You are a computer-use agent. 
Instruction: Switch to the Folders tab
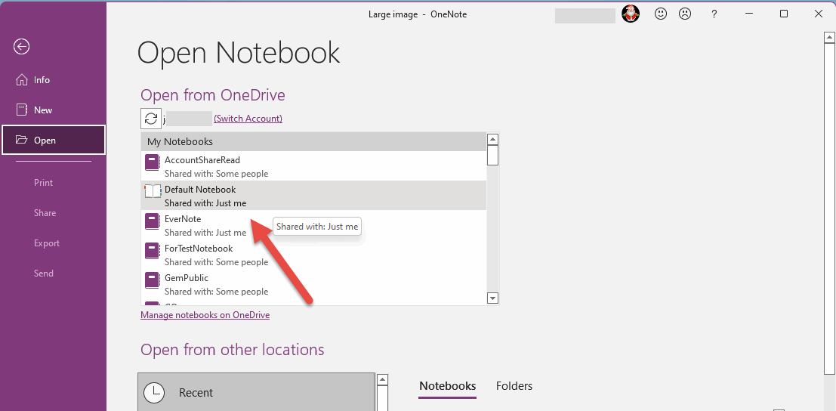point(514,386)
